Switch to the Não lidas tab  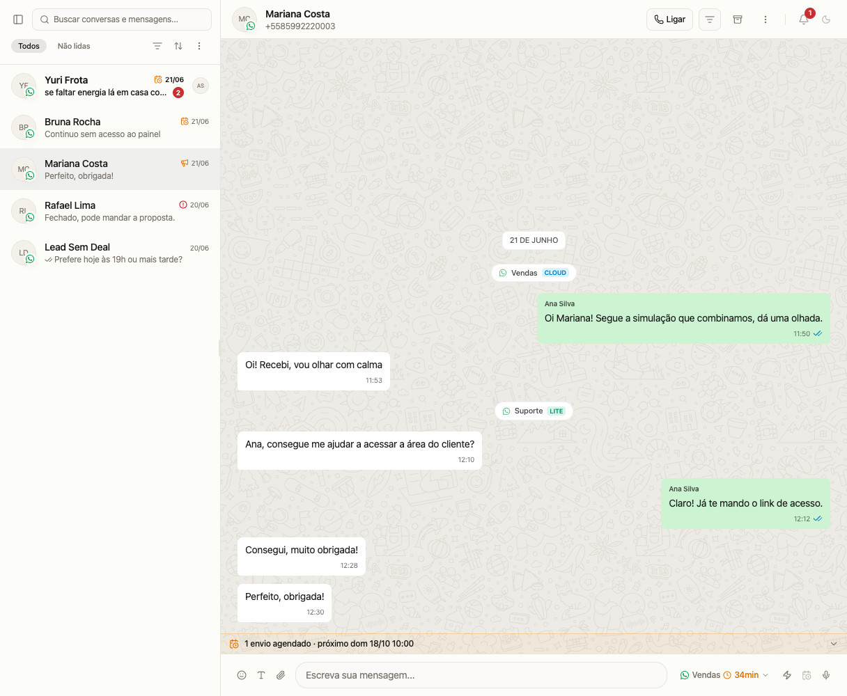pos(74,46)
